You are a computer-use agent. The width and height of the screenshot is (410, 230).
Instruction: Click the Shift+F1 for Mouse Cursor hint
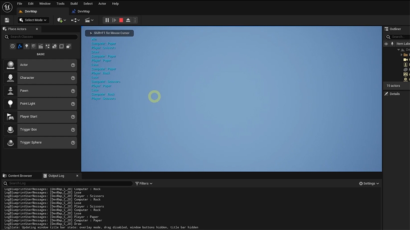coord(109,33)
